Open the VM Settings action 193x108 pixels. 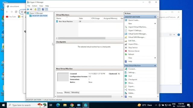tap(132, 73)
